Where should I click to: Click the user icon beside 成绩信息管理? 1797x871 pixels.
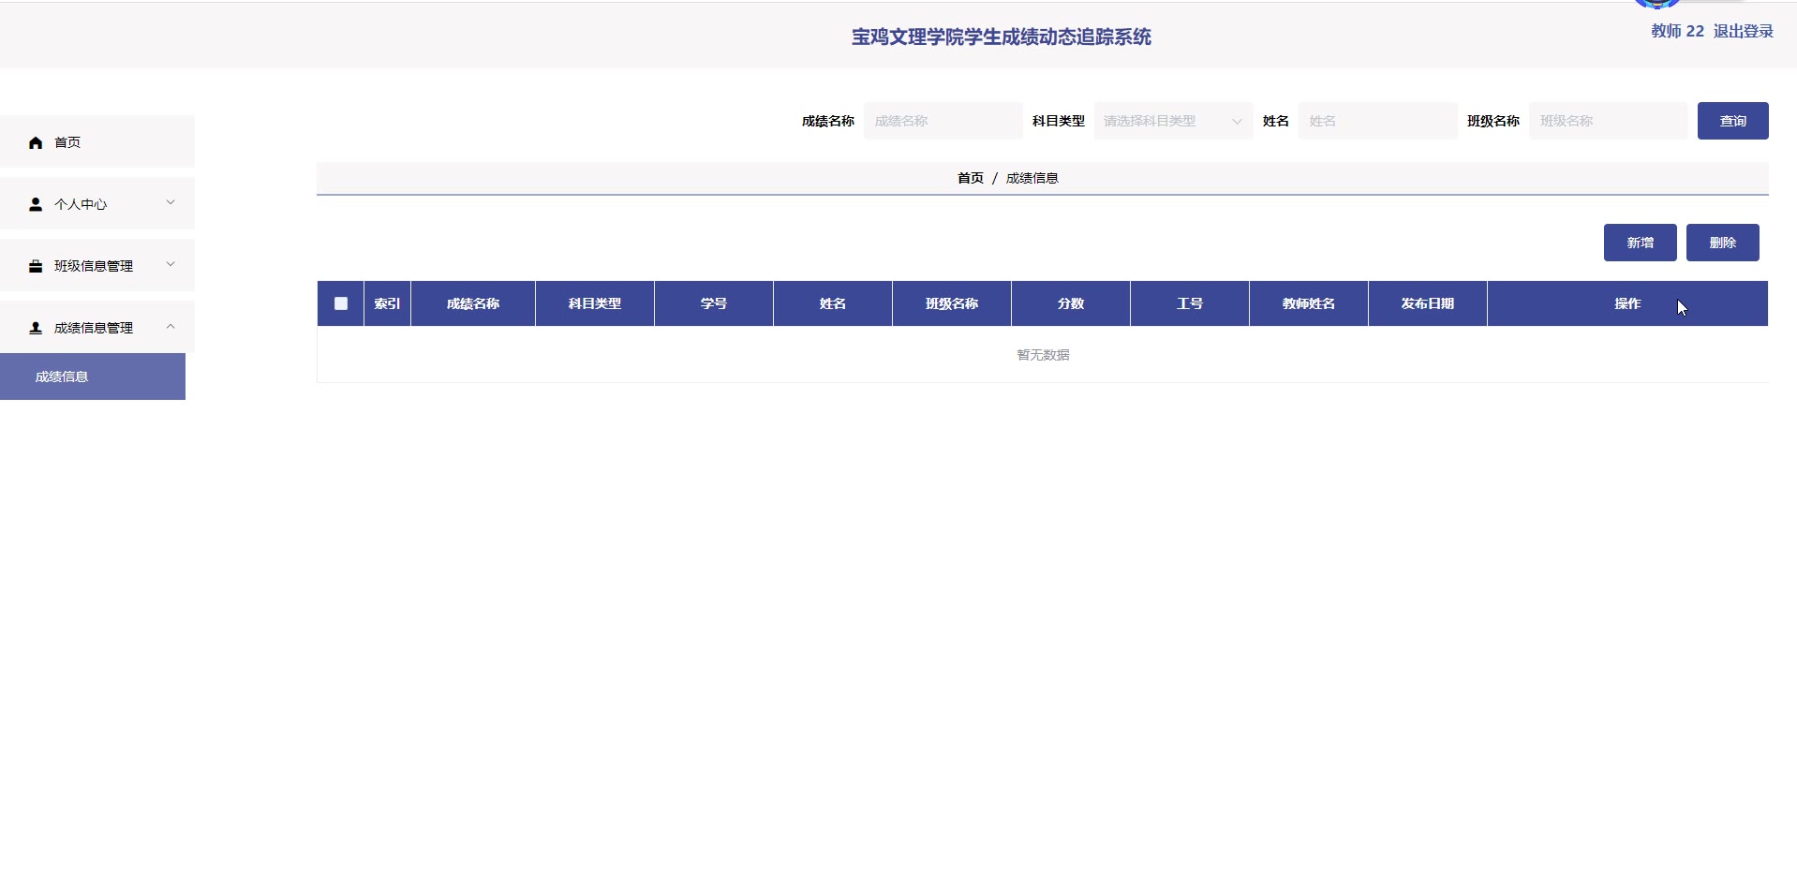[x=36, y=328]
